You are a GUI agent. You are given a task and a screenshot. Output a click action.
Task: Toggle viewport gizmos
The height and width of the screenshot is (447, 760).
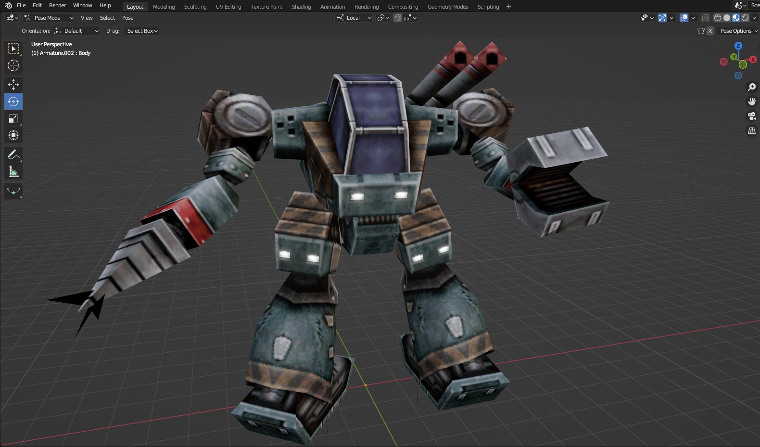coord(662,18)
